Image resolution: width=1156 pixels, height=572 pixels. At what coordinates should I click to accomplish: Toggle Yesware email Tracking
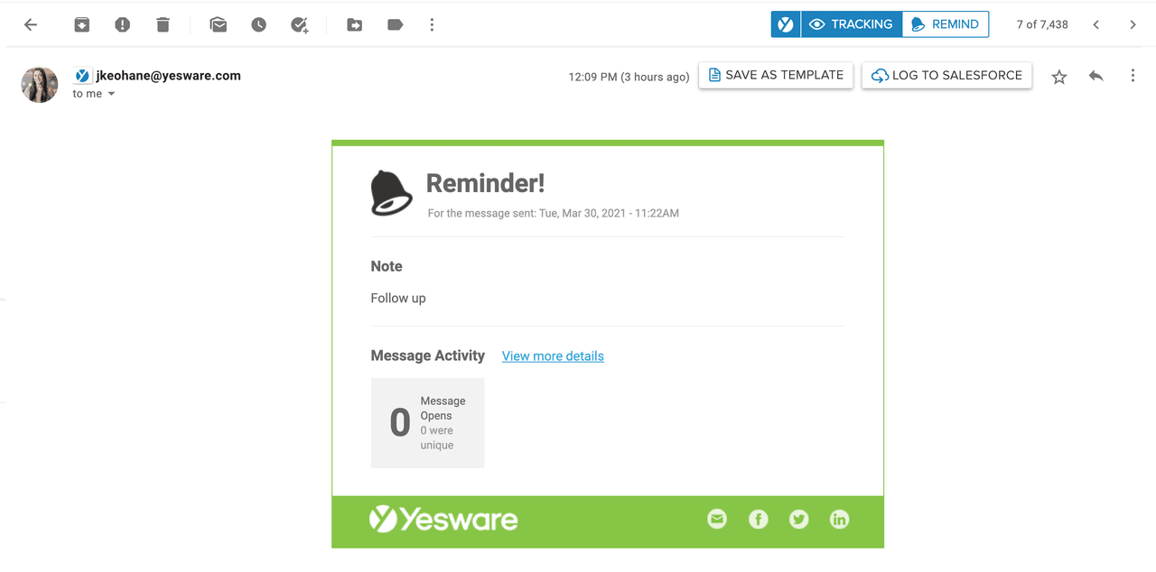pos(850,24)
